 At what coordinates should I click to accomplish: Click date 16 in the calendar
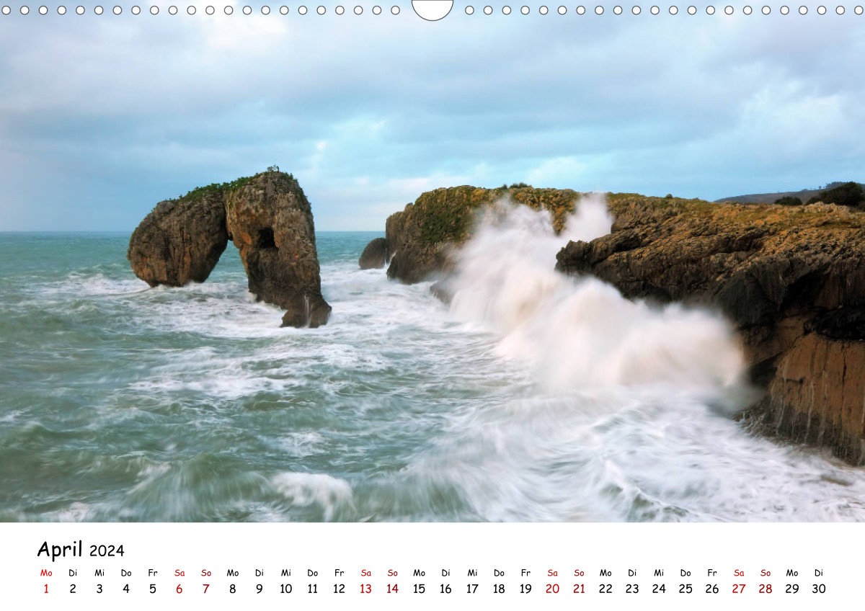click(446, 589)
